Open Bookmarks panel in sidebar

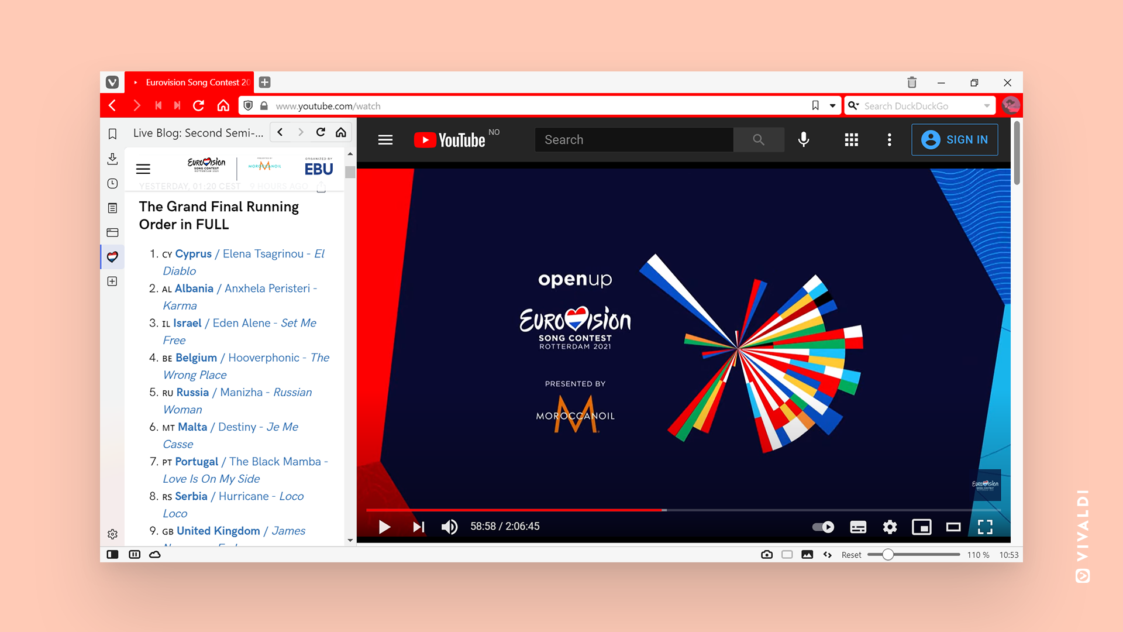112,134
